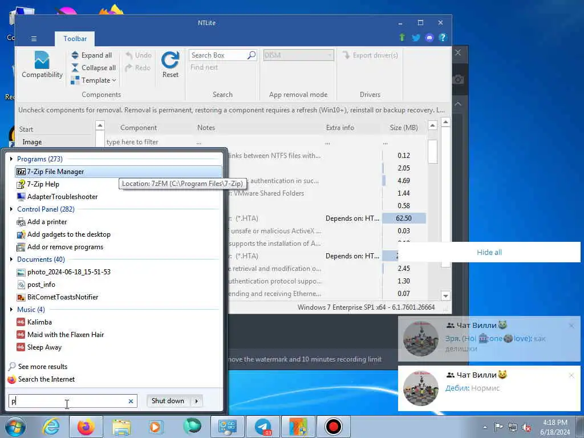The image size is (584, 438).
Task: Click Extra info column header
Action: coord(340,128)
